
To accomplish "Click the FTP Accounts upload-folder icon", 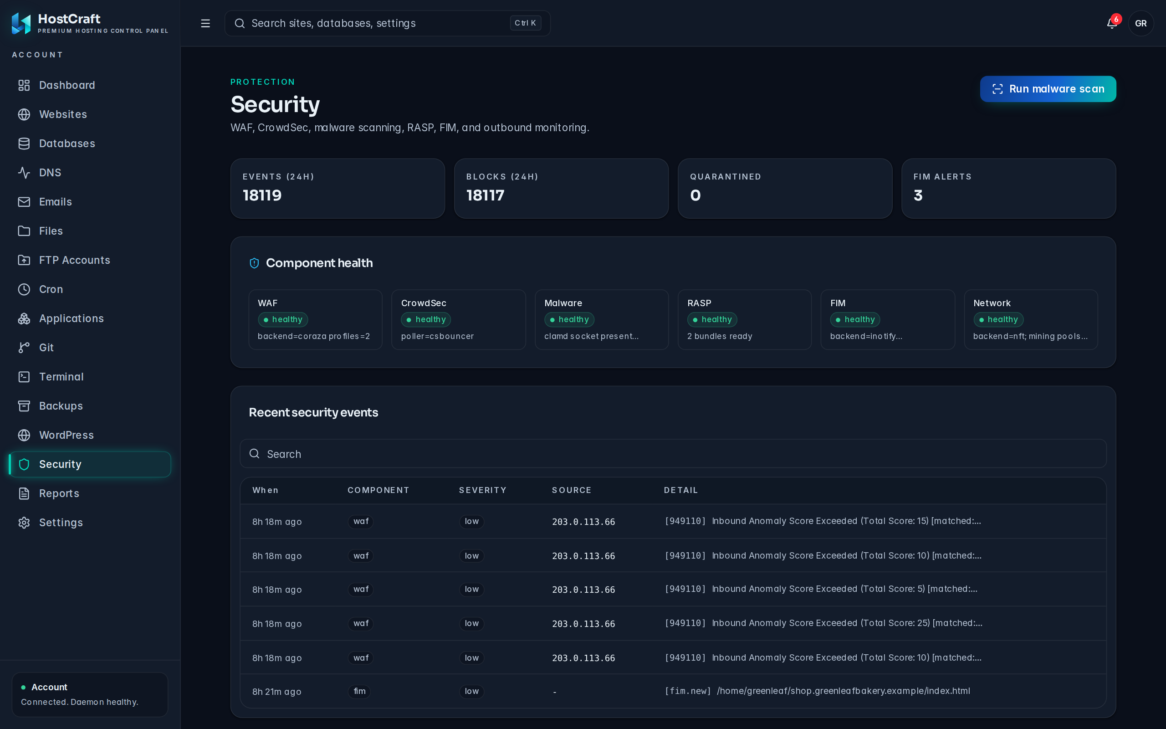I will [x=24, y=260].
